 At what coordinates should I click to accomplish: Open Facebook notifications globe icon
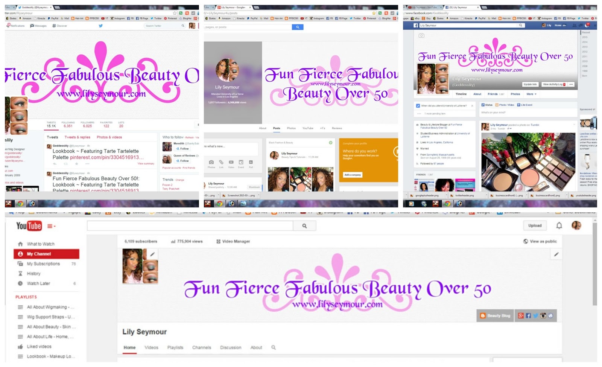587,25
